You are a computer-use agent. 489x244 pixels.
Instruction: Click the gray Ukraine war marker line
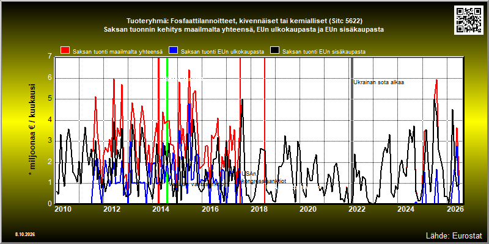point(352,131)
